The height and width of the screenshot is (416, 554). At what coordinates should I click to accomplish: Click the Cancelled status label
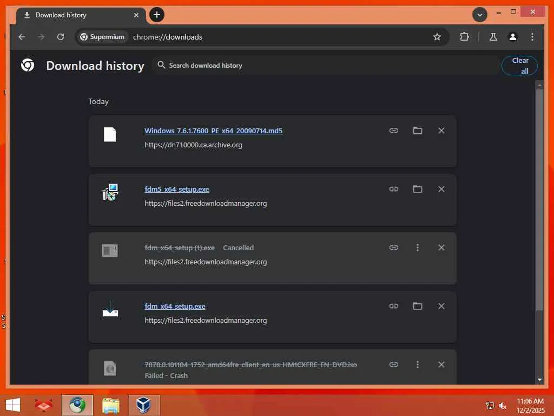[x=238, y=248]
